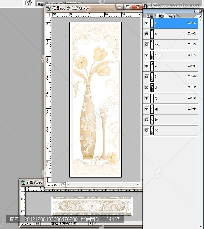The width and height of the screenshot is (204, 229).
Task: Toggle eye icon for channel 2
Action: [147, 66]
